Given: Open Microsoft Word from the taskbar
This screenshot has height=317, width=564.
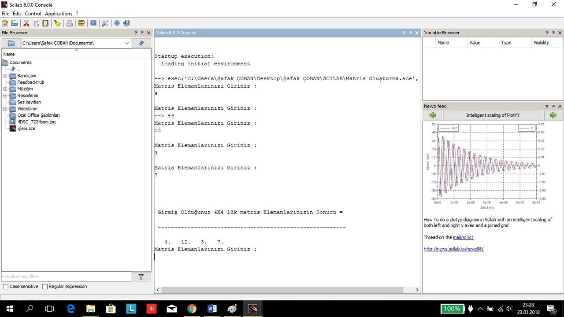Looking at the screenshot, I should pyautogui.click(x=212, y=309).
